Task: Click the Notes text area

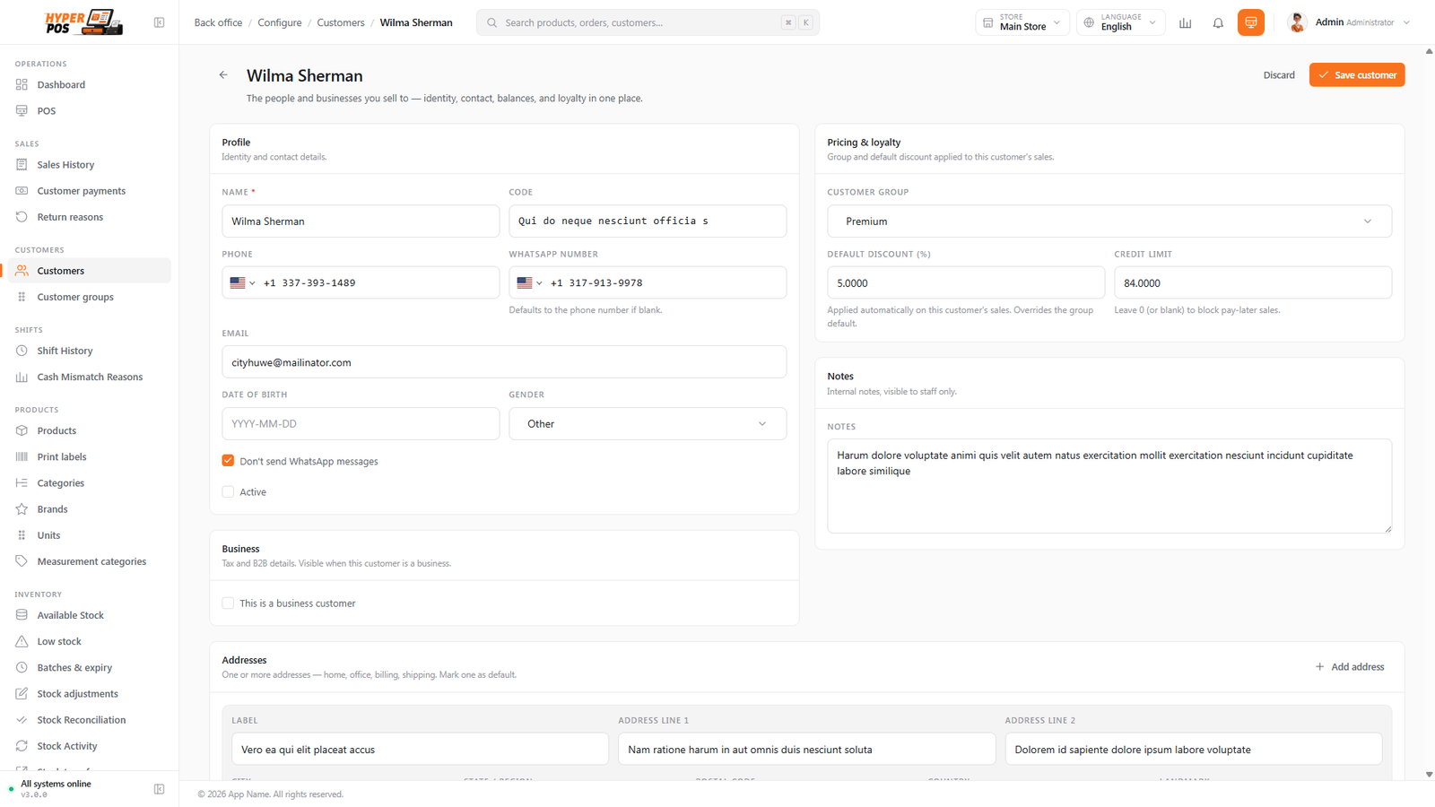Action: 1109,486
